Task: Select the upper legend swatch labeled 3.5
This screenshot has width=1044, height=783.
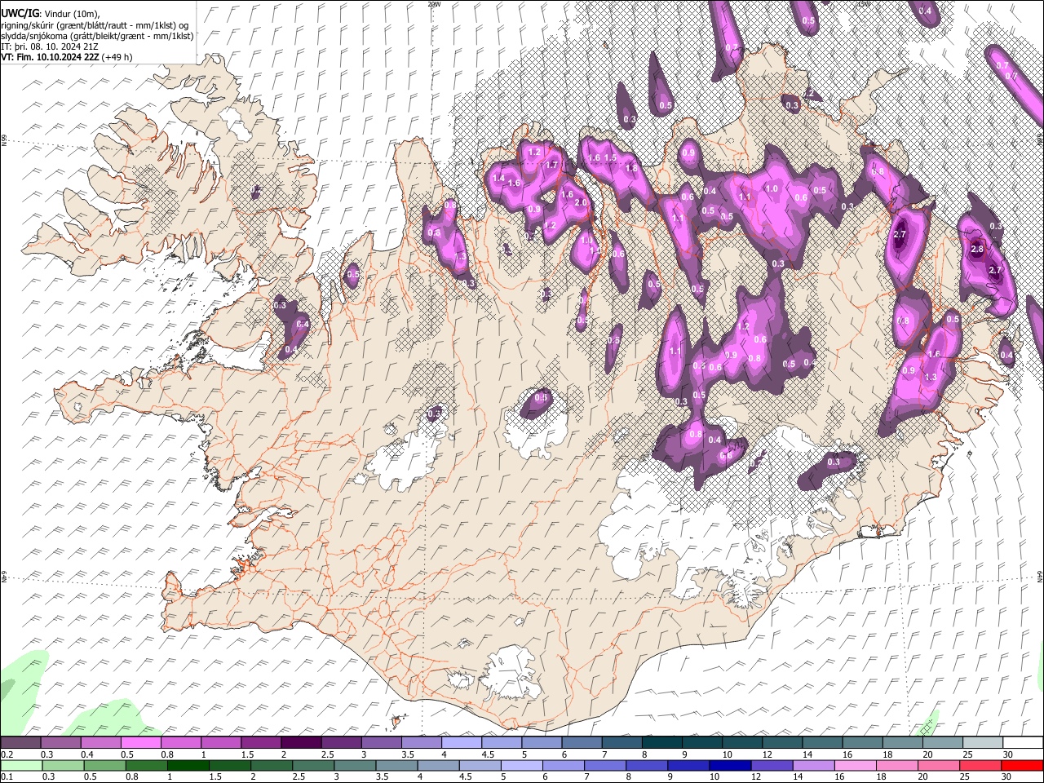Action: coord(422,743)
